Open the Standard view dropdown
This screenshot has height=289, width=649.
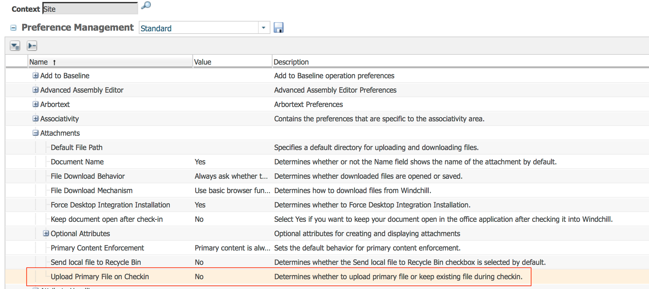click(x=264, y=28)
